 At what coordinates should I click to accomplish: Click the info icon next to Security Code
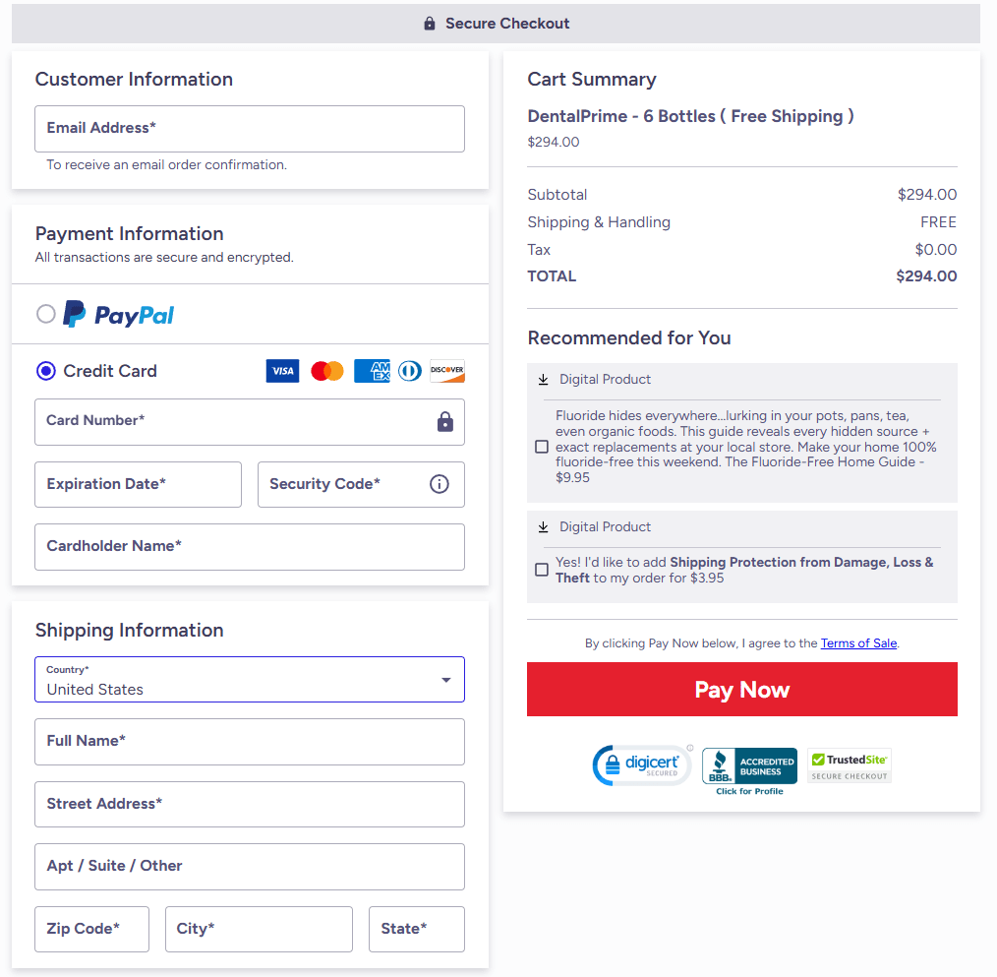click(x=439, y=484)
